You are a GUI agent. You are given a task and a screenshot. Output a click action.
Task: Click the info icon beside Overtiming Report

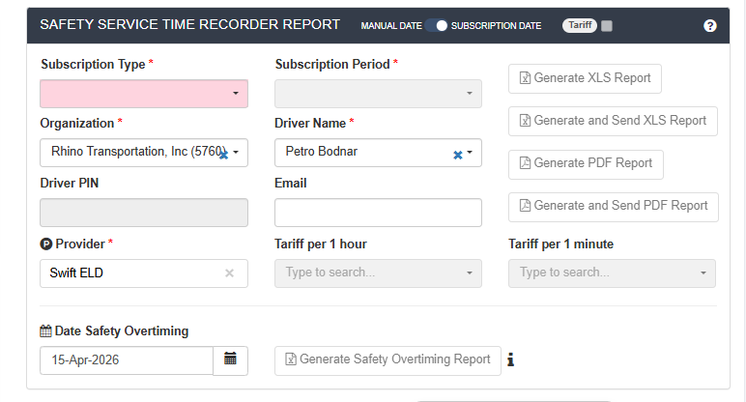(x=510, y=359)
